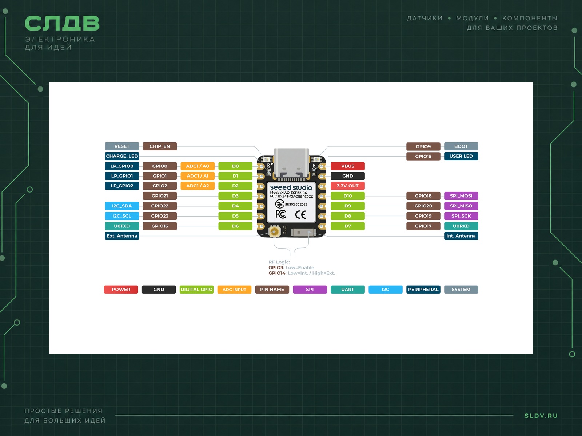
Task: Click the U0TXD label
Action: tap(122, 226)
